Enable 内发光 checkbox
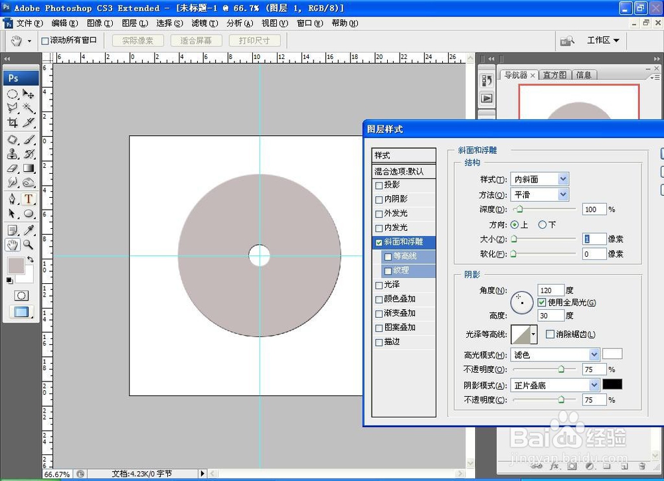This screenshot has height=481, width=664. click(x=379, y=228)
